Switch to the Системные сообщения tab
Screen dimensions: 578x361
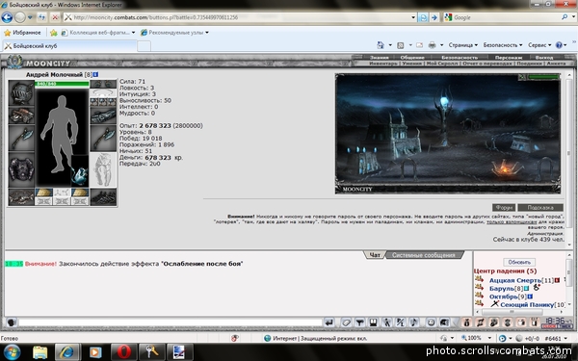424,255
